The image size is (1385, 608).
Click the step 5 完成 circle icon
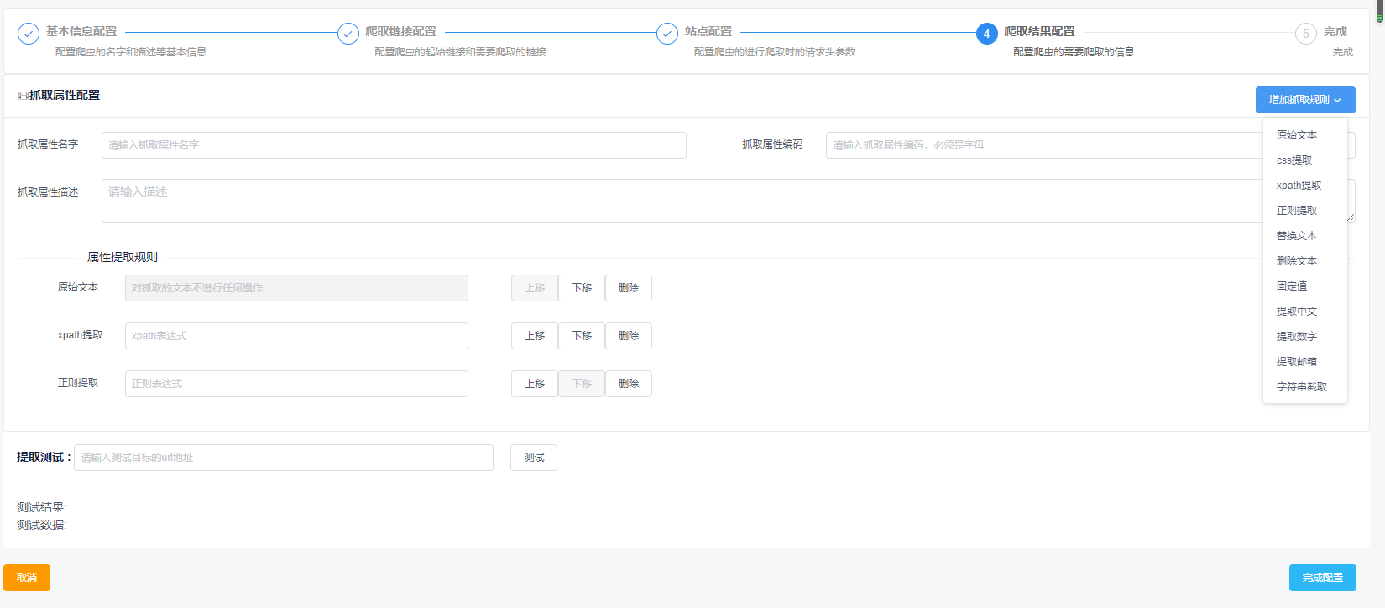pos(1306,34)
